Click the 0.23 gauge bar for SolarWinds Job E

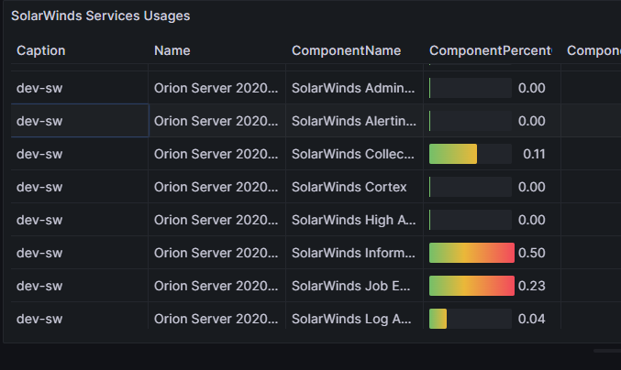click(471, 286)
